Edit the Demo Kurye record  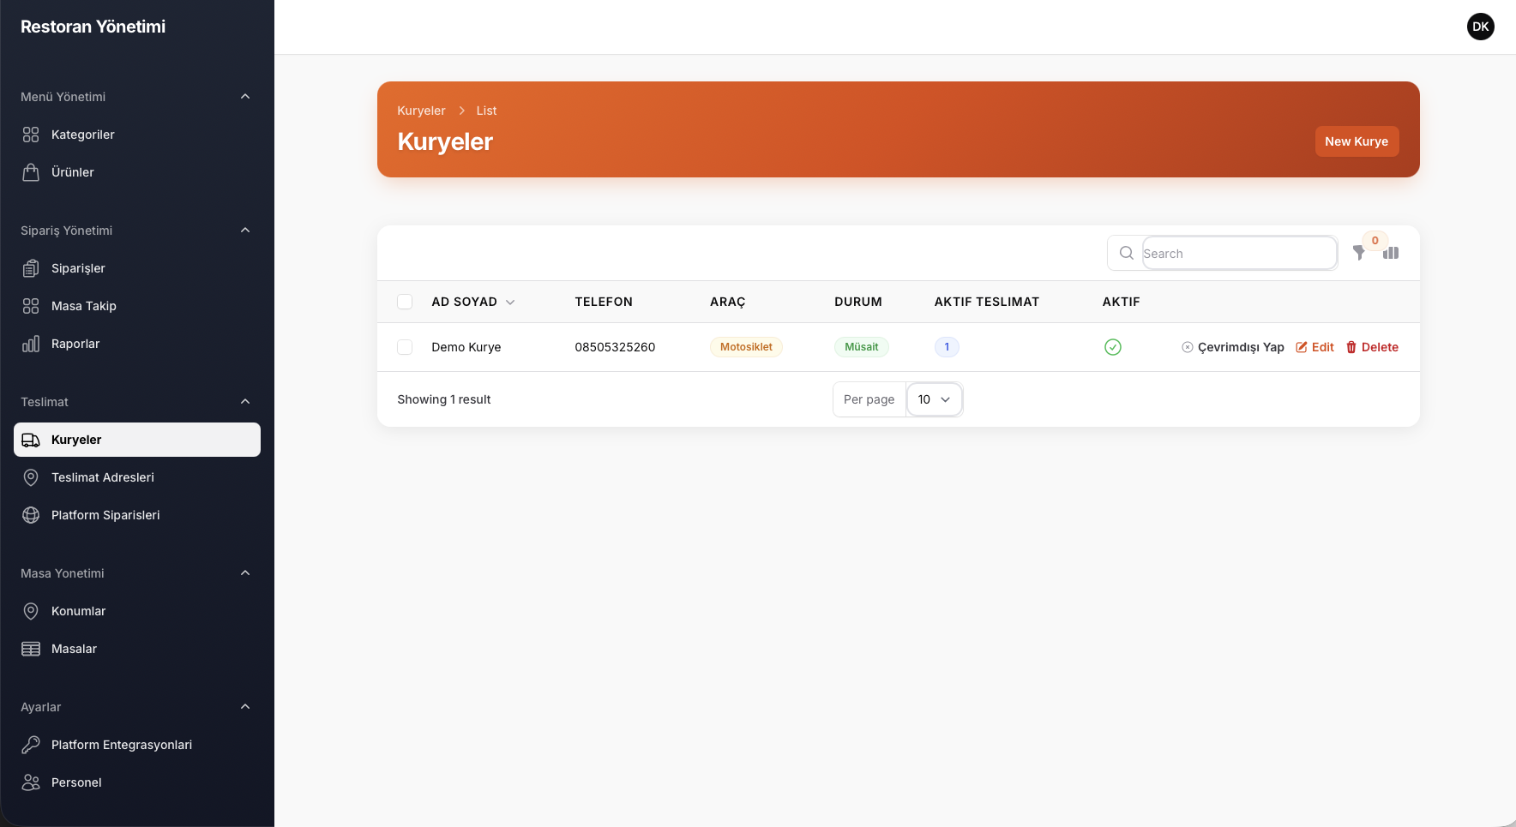tap(1315, 347)
